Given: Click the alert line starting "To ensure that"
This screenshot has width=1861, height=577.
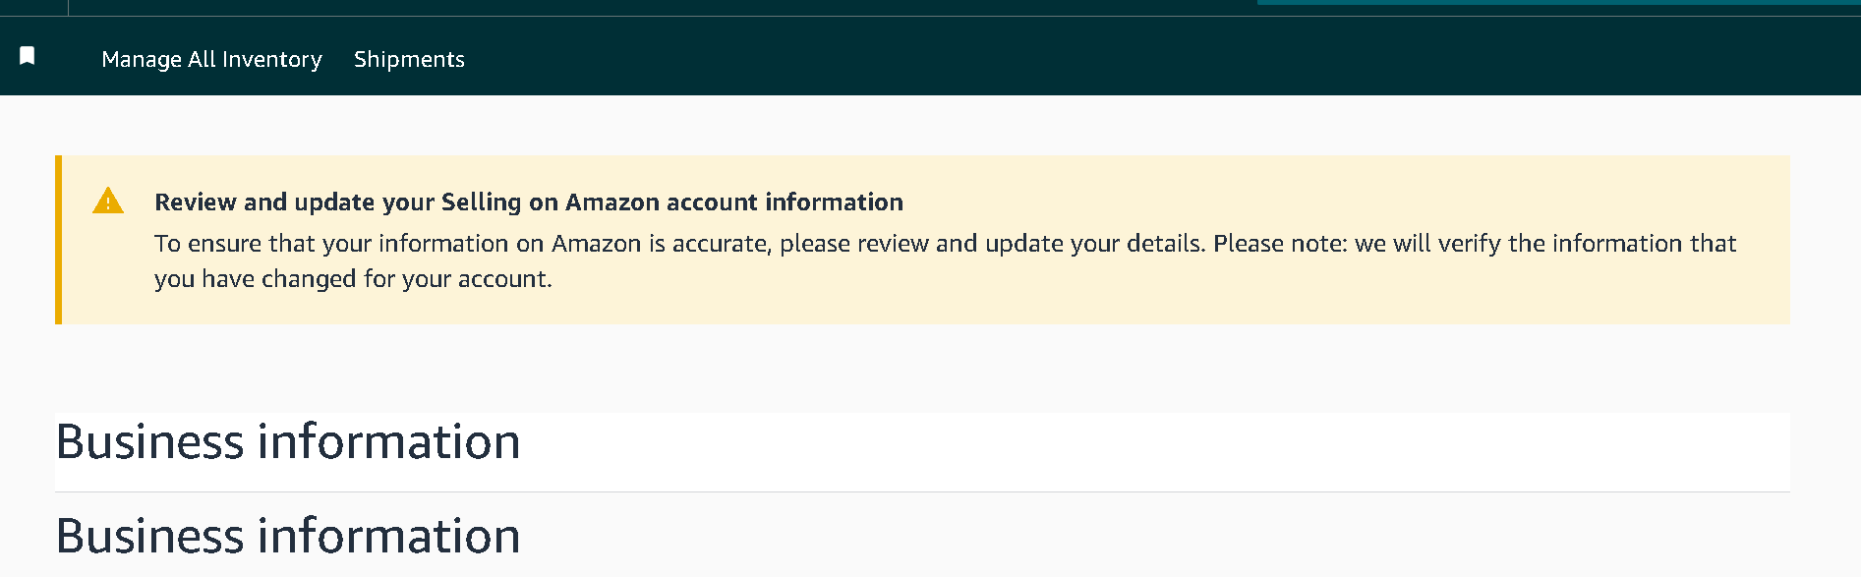Looking at the screenshot, I should 944,244.
